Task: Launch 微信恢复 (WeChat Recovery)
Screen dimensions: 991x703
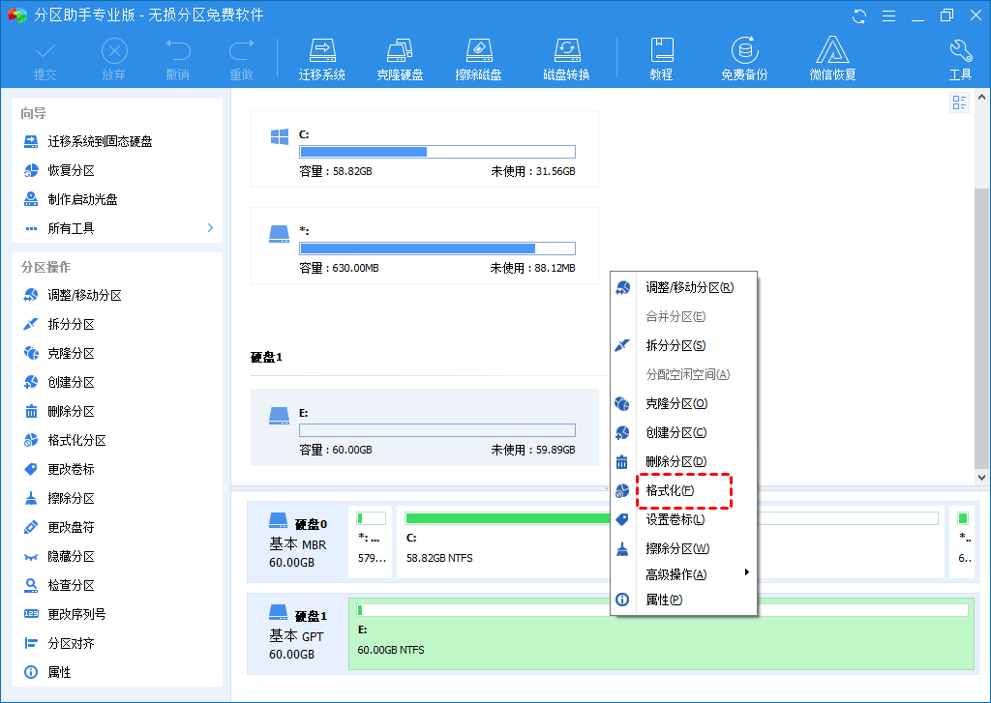Action: coord(833,55)
